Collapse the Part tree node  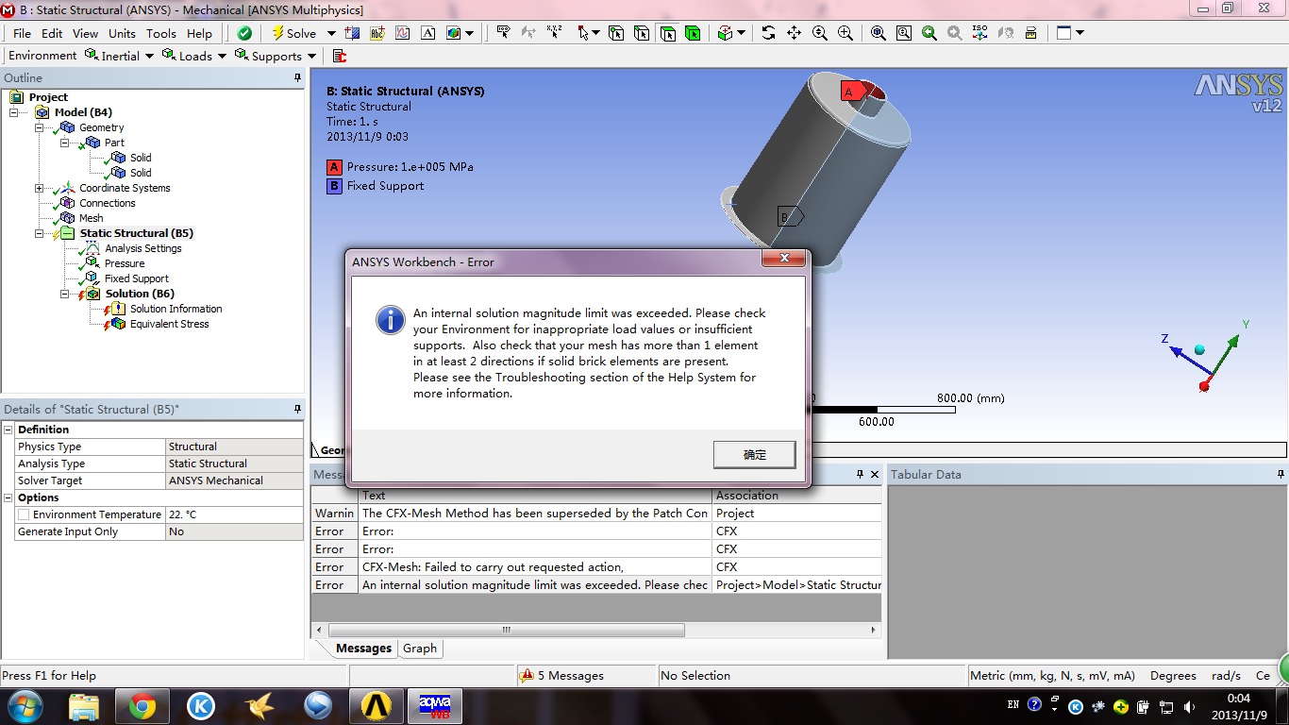(65, 143)
